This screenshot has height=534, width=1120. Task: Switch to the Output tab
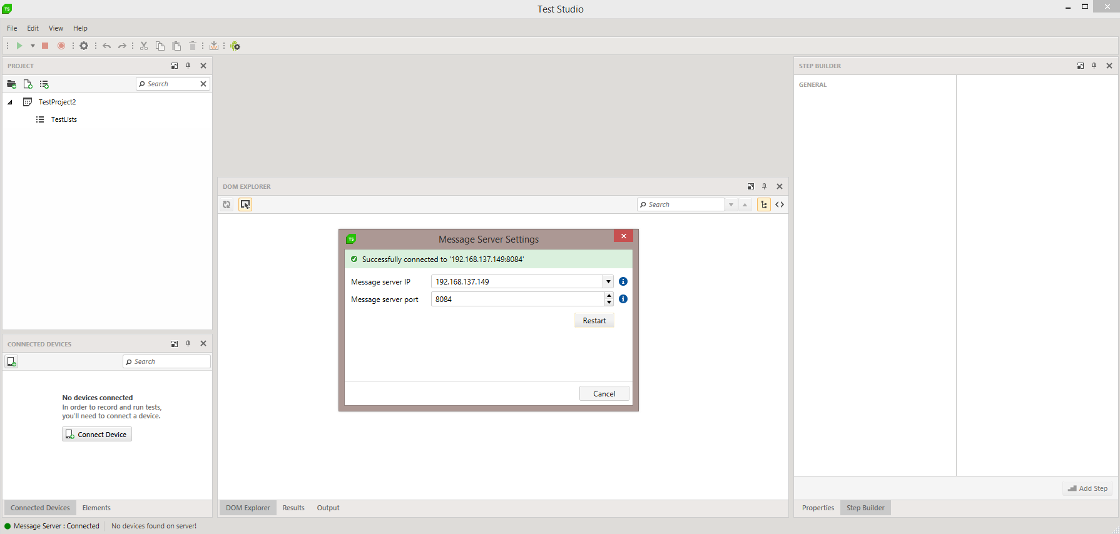[328, 508]
